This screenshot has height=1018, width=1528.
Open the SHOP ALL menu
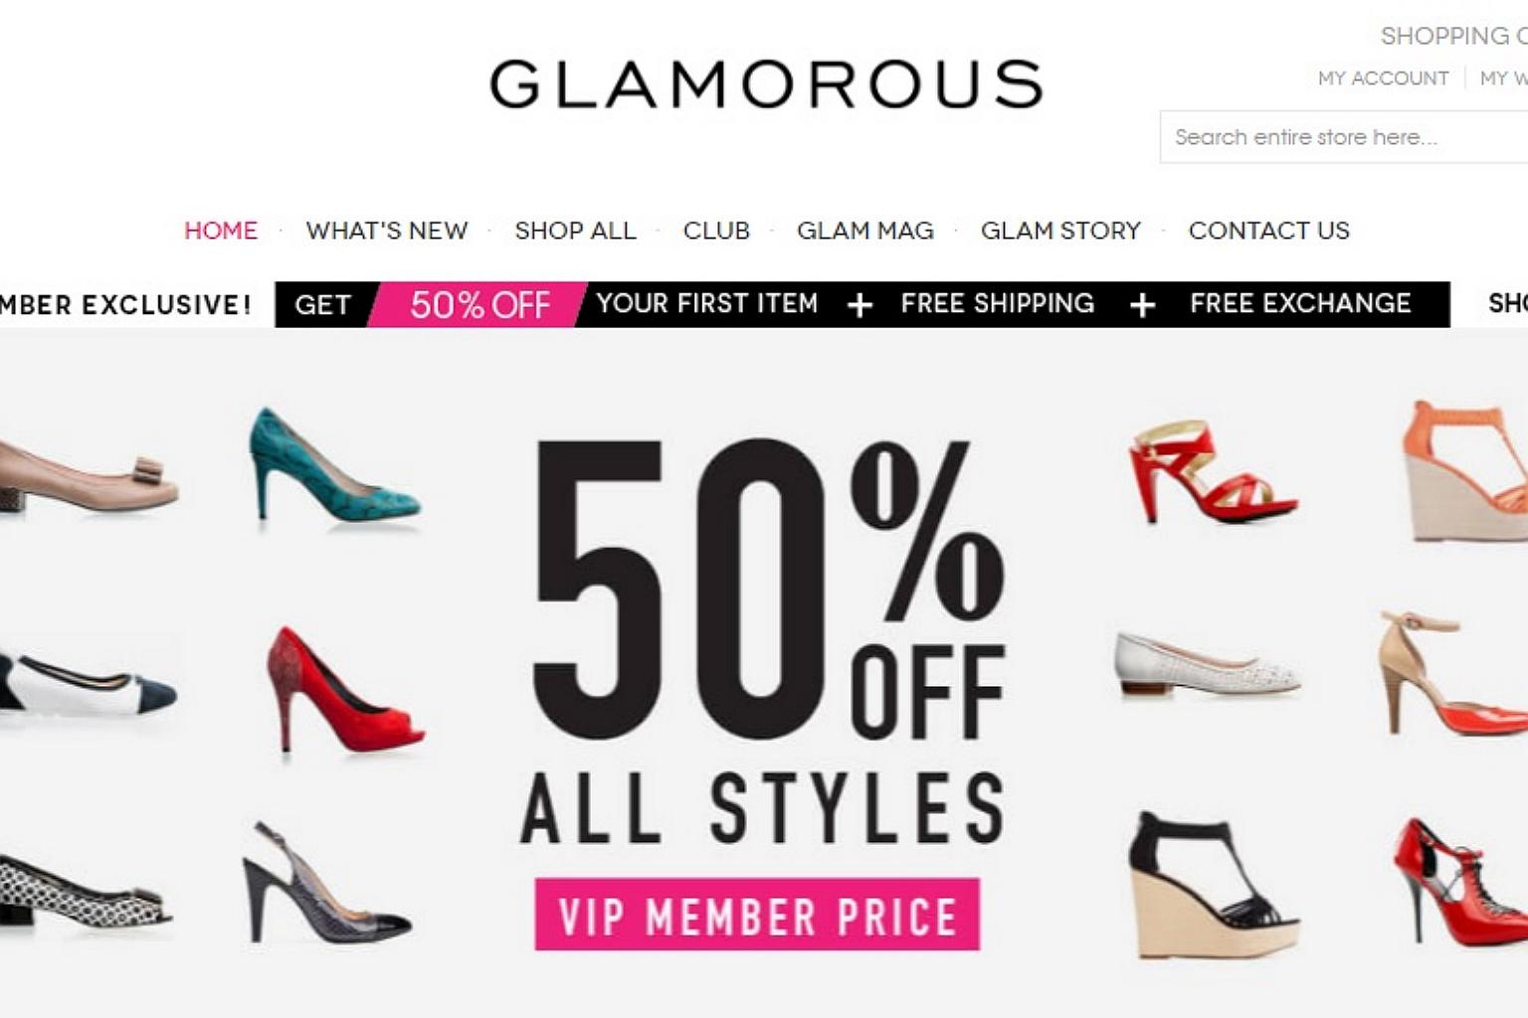tap(575, 231)
